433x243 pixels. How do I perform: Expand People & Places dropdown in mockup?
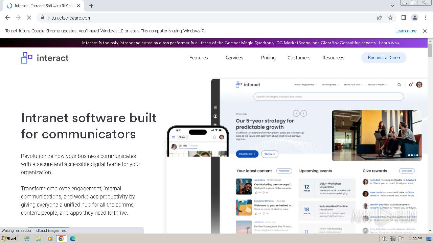[x=378, y=85]
